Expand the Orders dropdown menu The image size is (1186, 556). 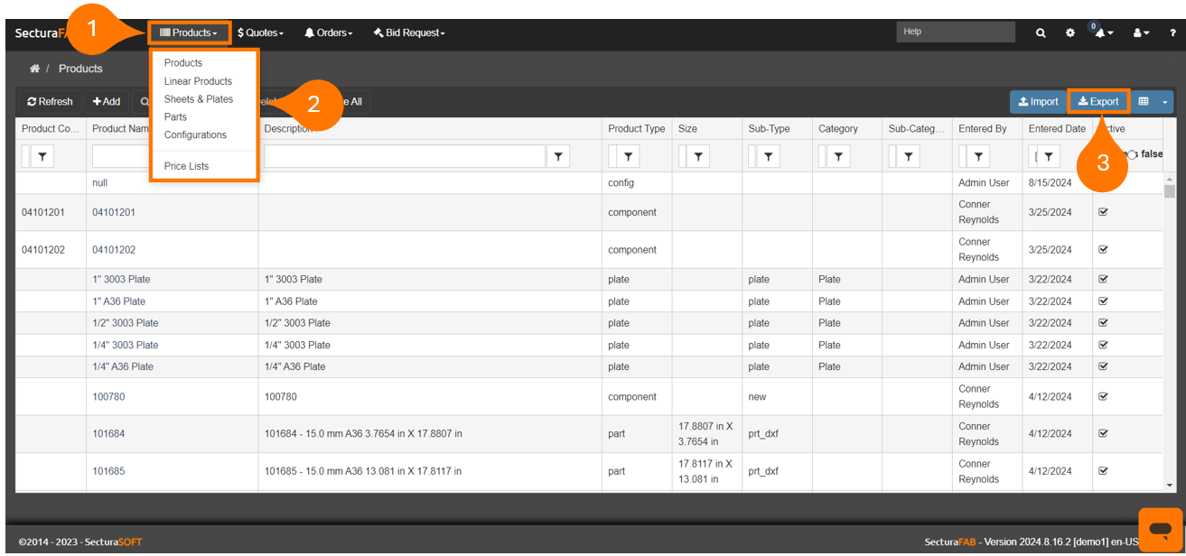point(328,32)
